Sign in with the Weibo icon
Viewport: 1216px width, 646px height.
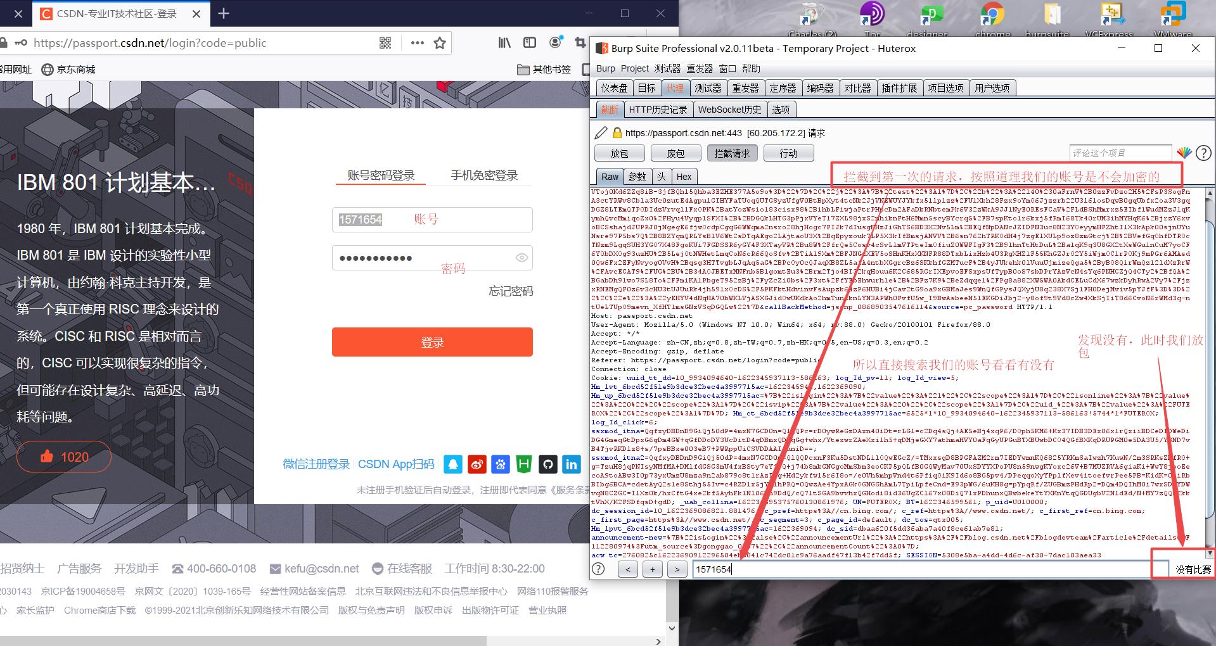point(477,464)
